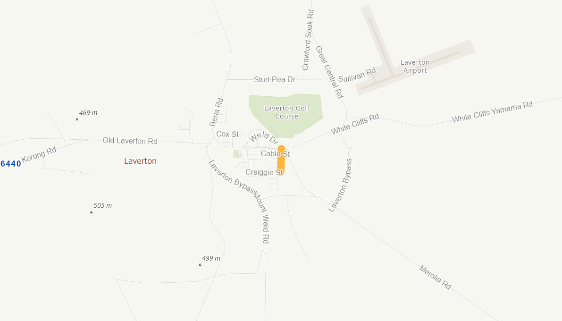The width and height of the screenshot is (562, 321).
Task: Select the Merolia Rd road label
Action: coord(435,277)
